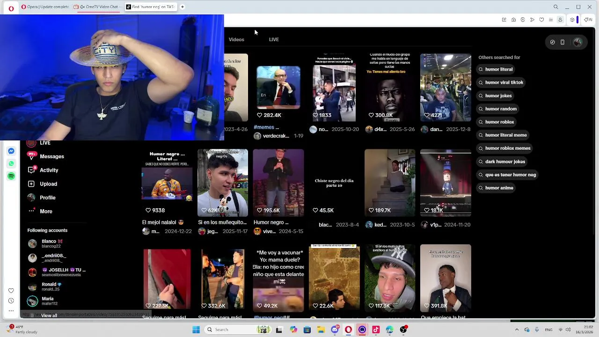Viewport: 599px width, 337px height.
Task: Open Me voy a vacunar video thumbnail
Action: pos(278,278)
